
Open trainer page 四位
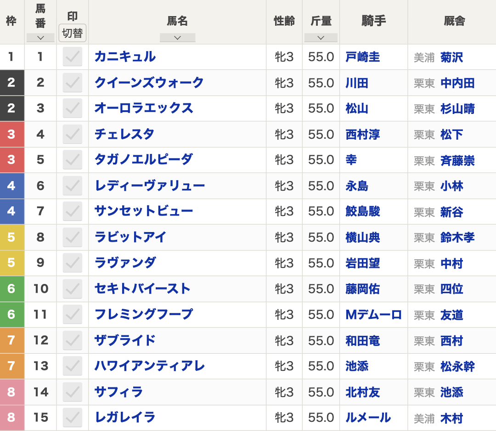click(451, 289)
